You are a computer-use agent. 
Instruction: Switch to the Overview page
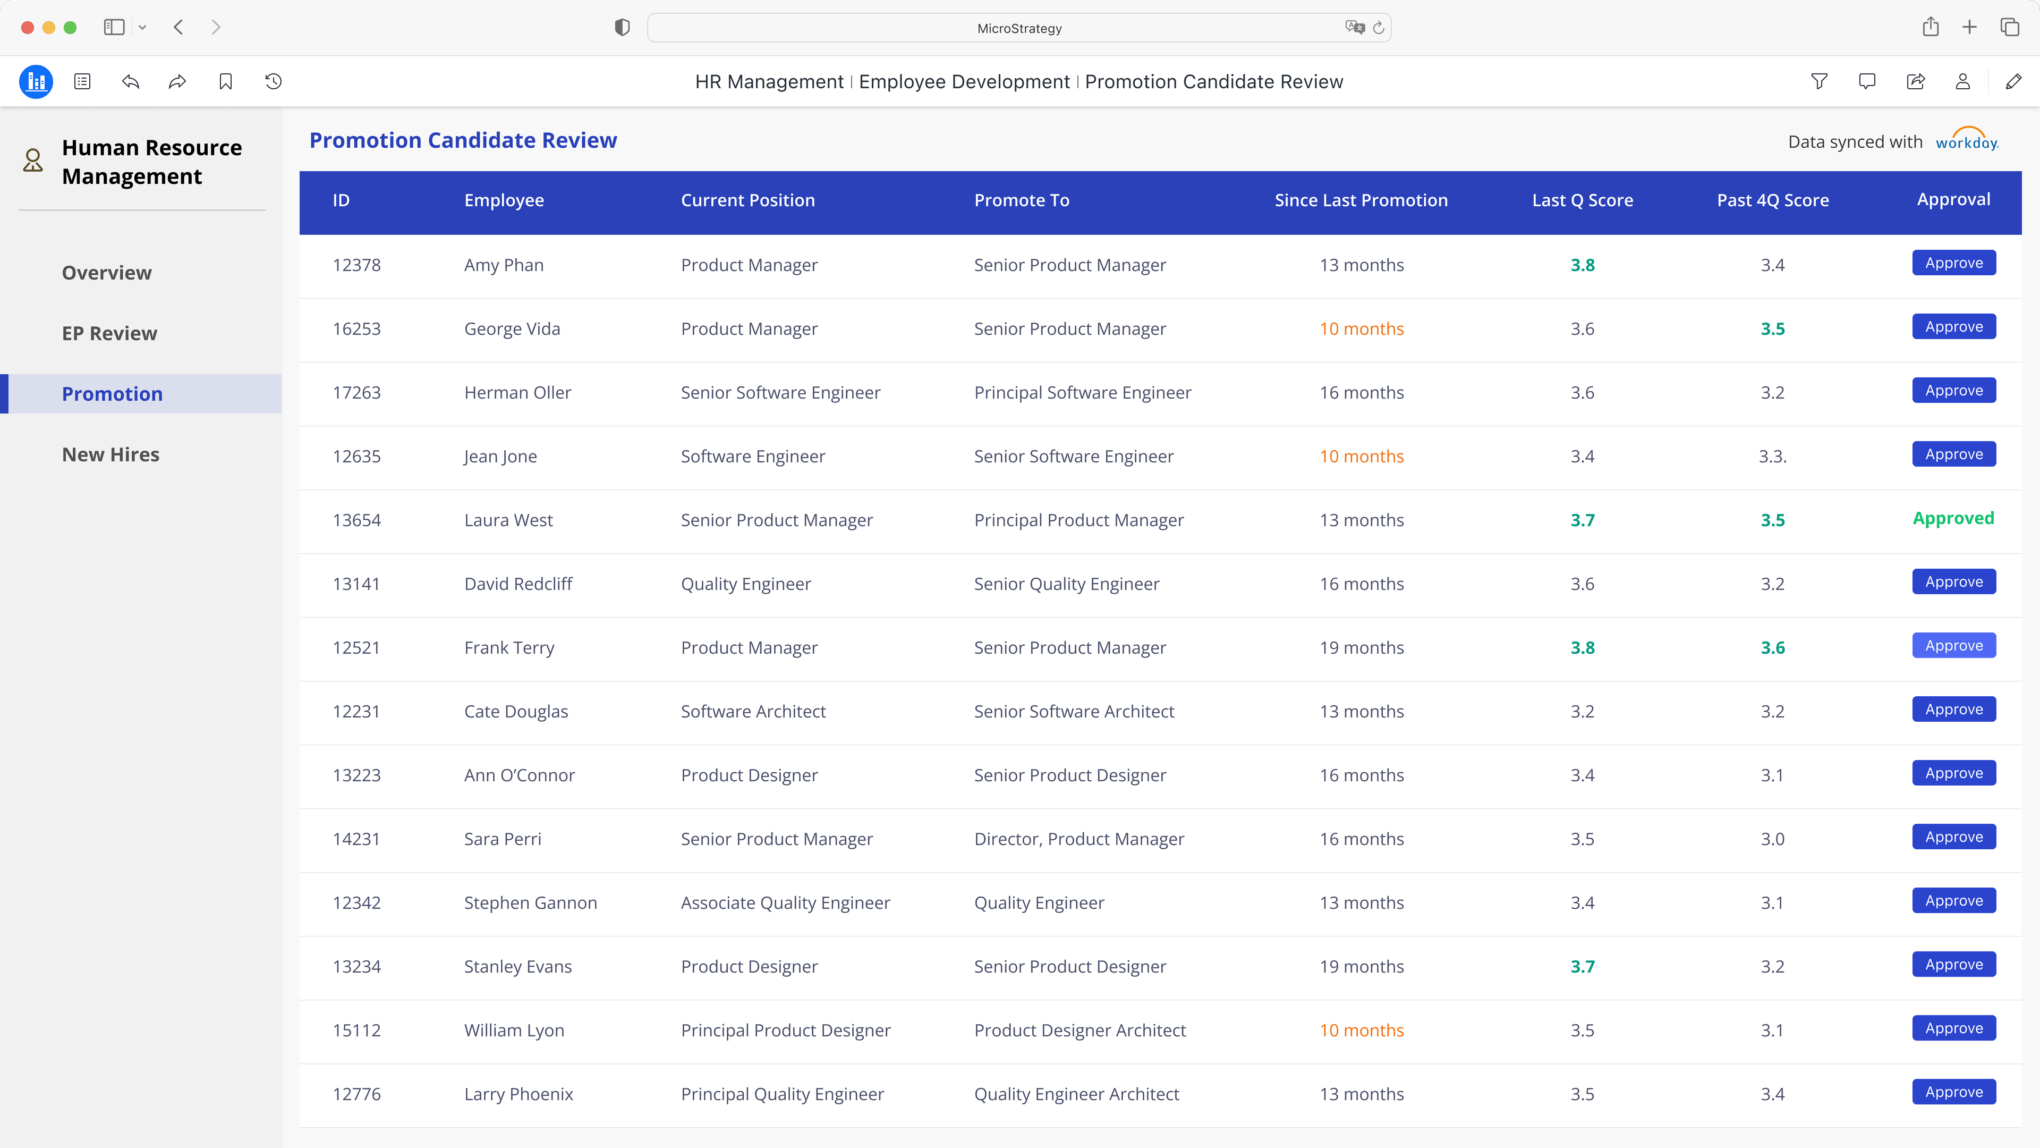click(107, 273)
